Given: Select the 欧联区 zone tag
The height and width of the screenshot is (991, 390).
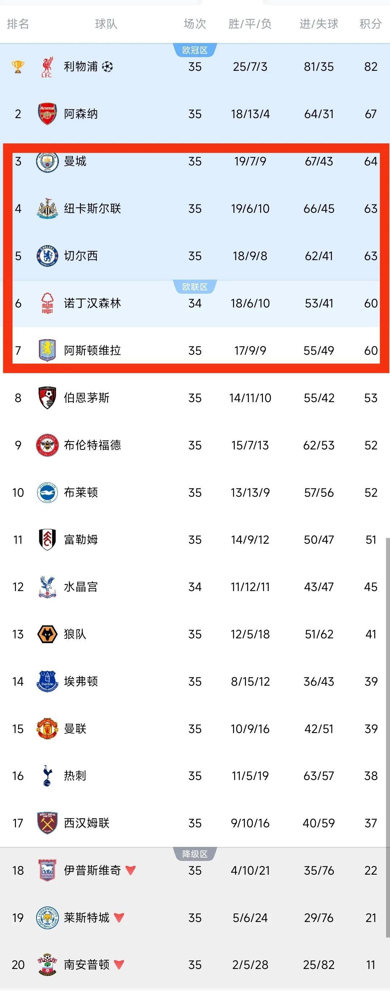Looking at the screenshot, I should 194,287.
